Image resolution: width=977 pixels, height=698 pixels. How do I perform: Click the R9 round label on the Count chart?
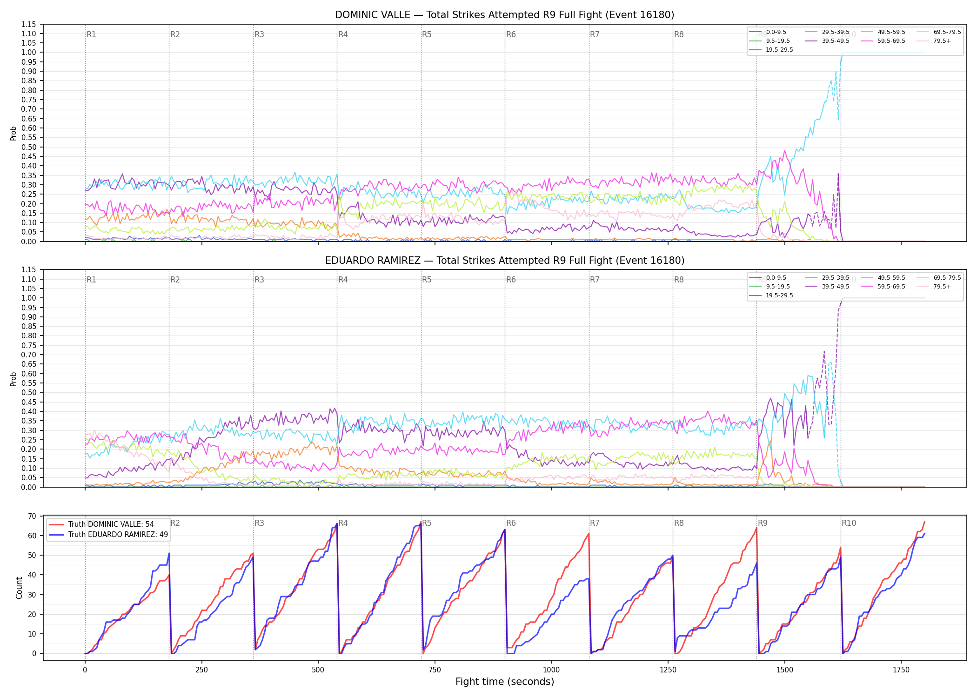pos(763,523)
